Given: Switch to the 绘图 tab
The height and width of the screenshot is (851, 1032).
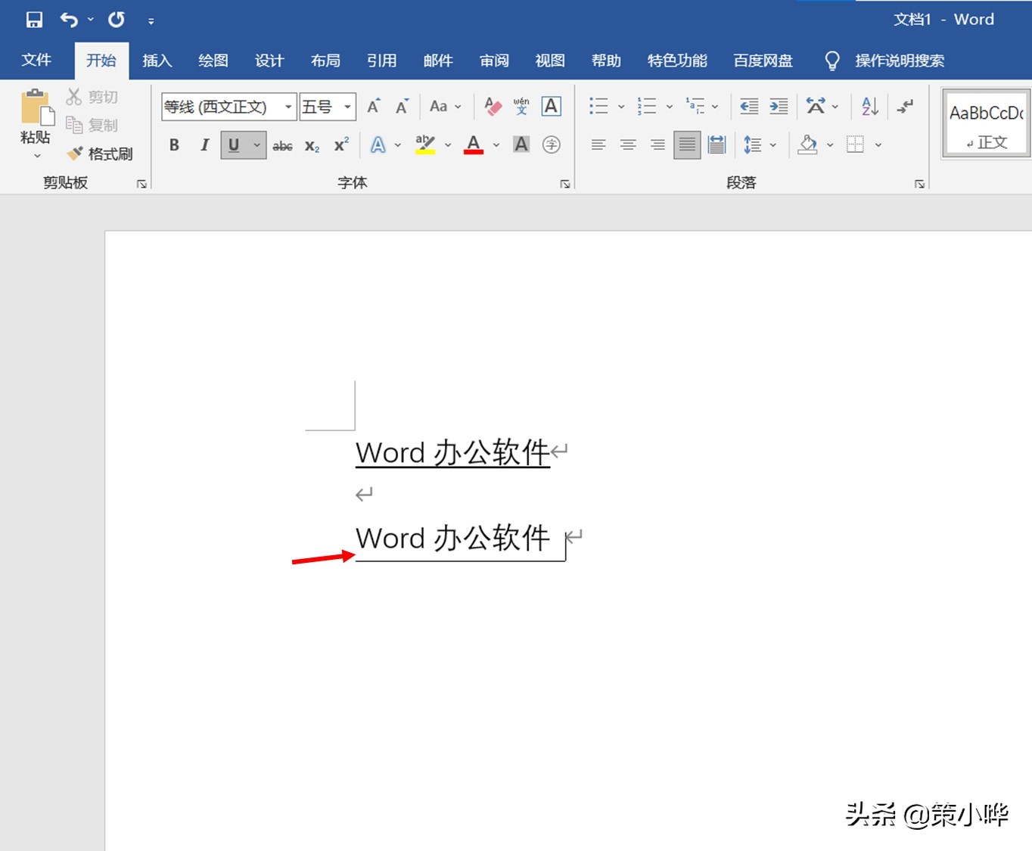Looking at the screenshot, I should click(213, 61).
